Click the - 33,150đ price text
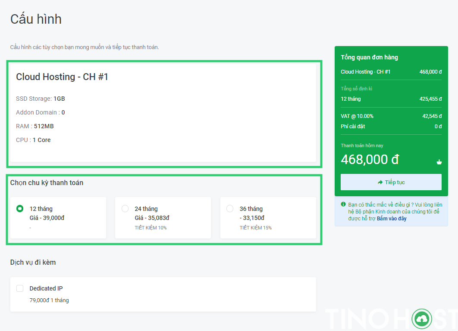 coord(252,218)
